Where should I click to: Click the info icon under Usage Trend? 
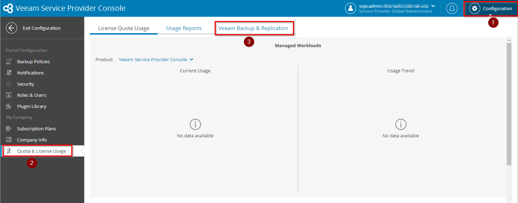pyautogui.click(x=401, y=124)
